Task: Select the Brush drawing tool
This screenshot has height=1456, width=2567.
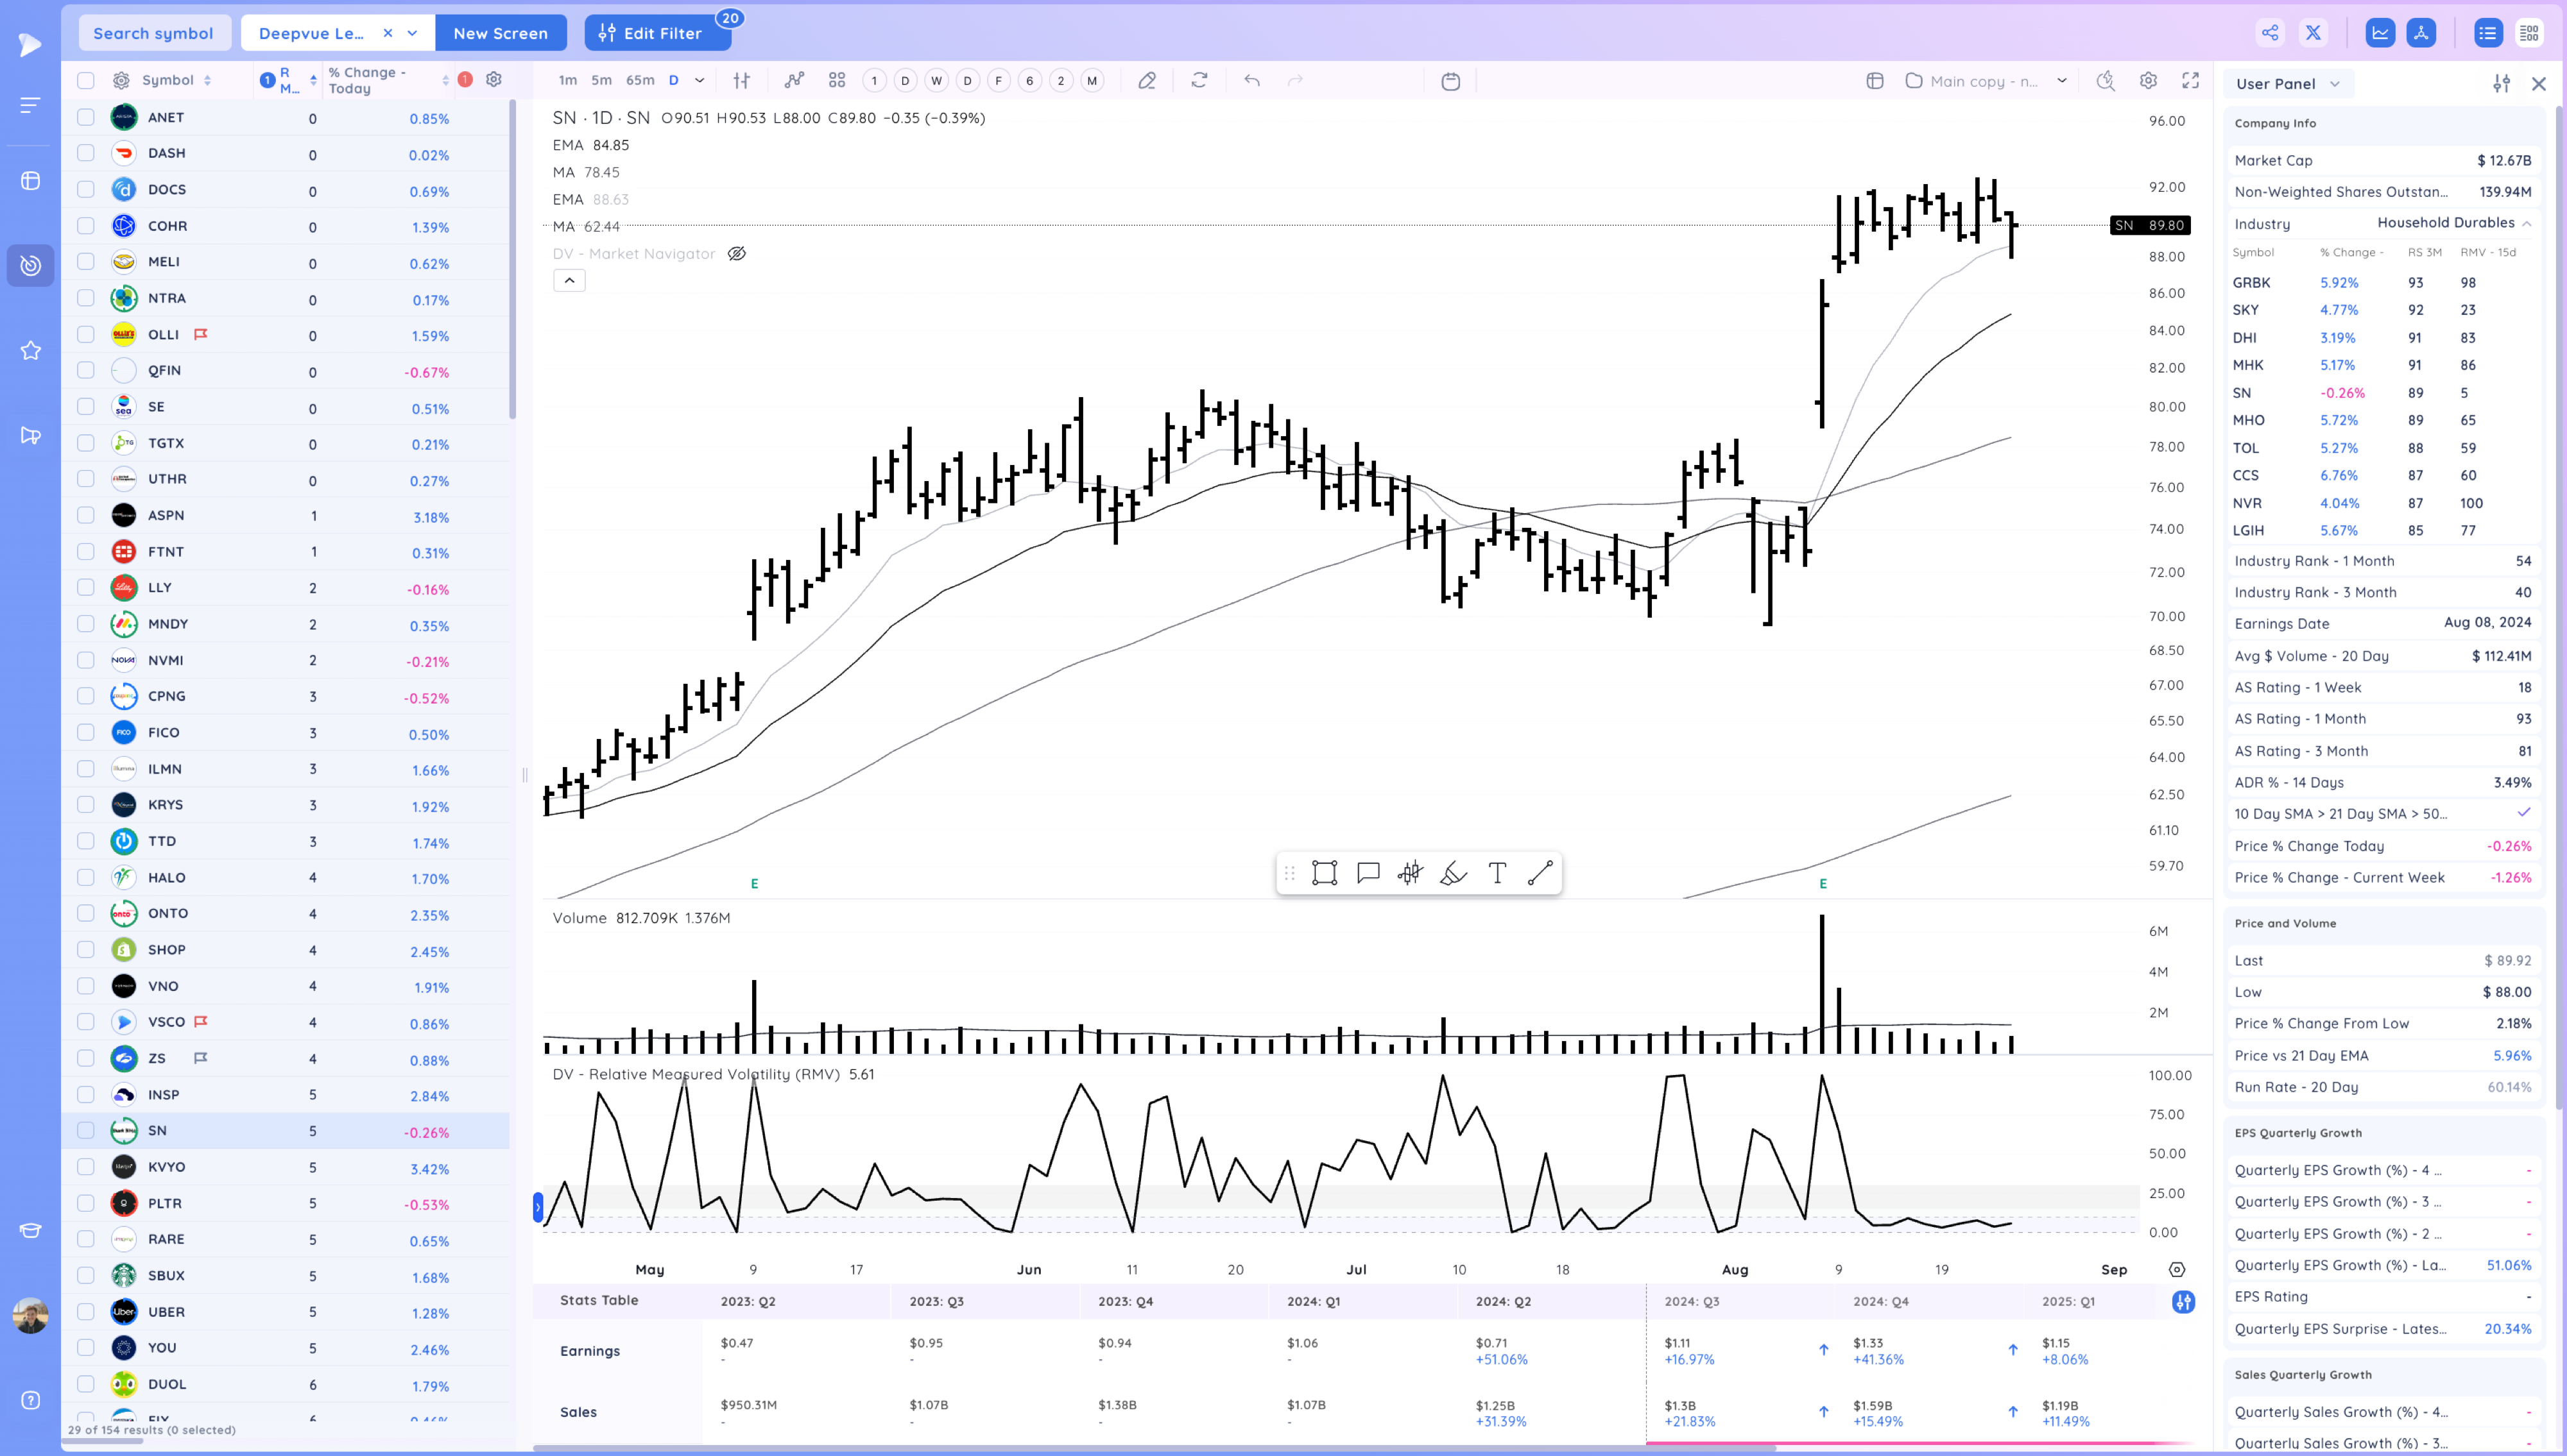Action: 1454,872
